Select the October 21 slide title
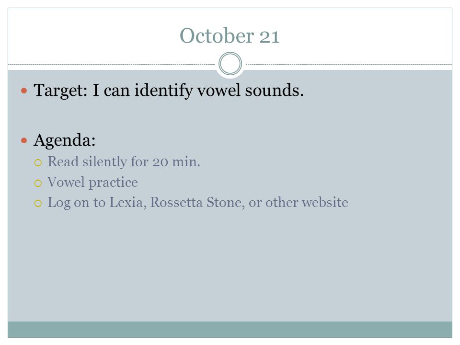 (x=230, y=36)
